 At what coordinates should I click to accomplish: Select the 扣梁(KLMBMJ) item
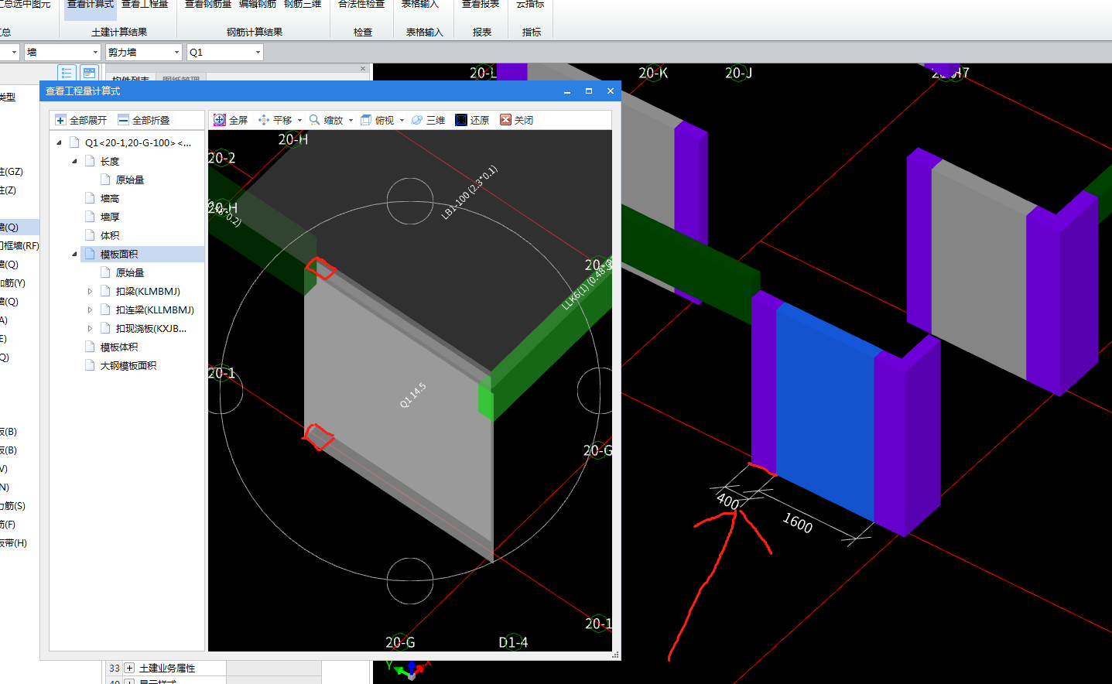(148, 291)
